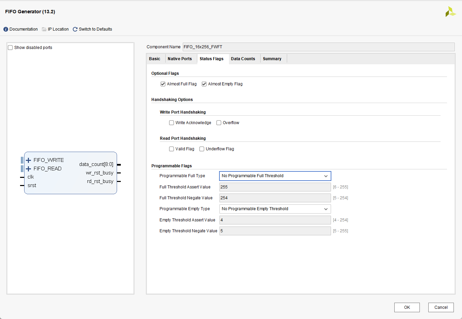
Task: Switch to the Native Ports tab
Action: click(180, 59)
